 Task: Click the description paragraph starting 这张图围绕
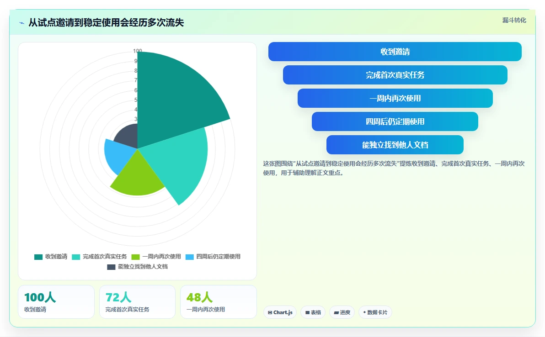[394, 168]
